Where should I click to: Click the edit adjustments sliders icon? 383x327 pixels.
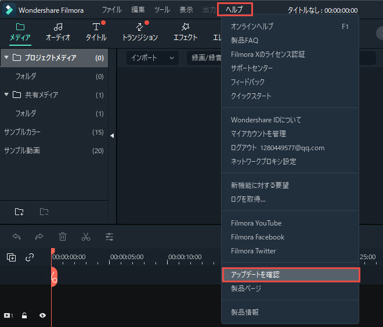click(x=109, y=237)
